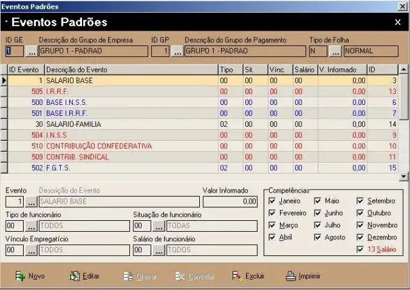410x290 pixels.
Task: Click the Salário column header
Action: point(305,70)
